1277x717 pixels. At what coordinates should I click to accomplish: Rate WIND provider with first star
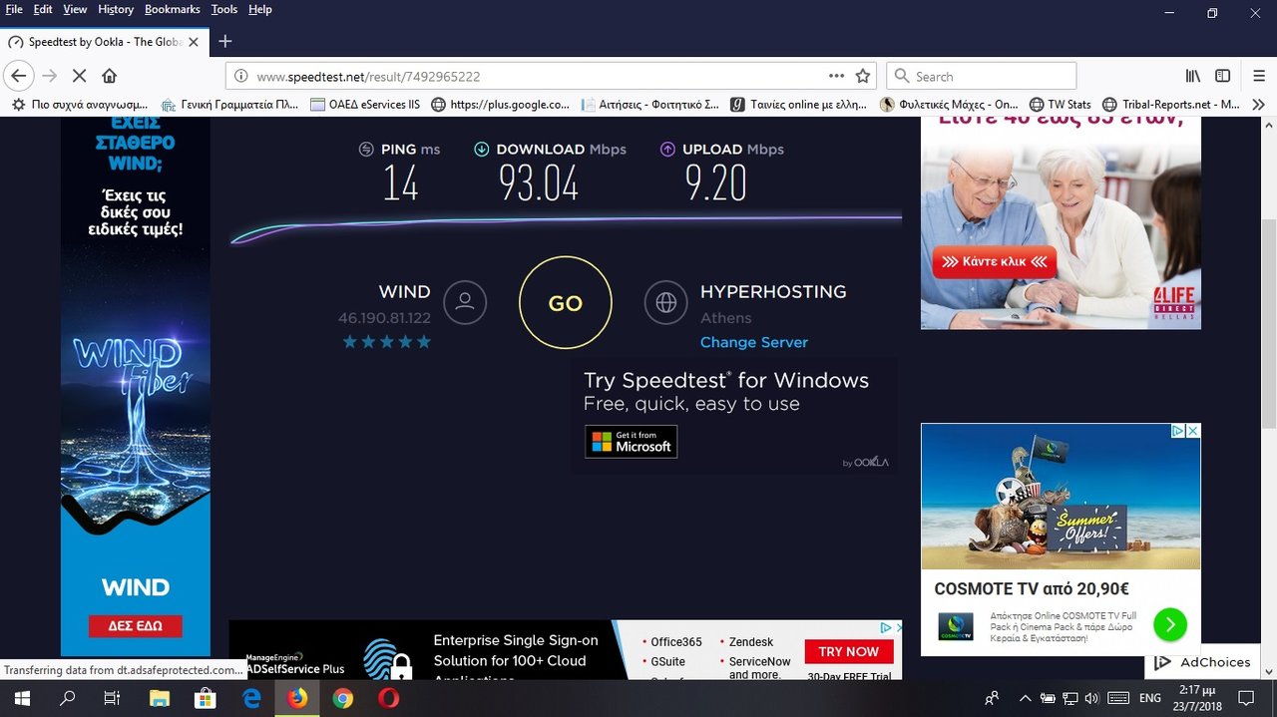click(350, 342)
